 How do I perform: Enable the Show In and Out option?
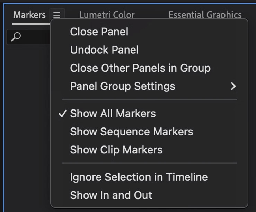pos(111,195)
